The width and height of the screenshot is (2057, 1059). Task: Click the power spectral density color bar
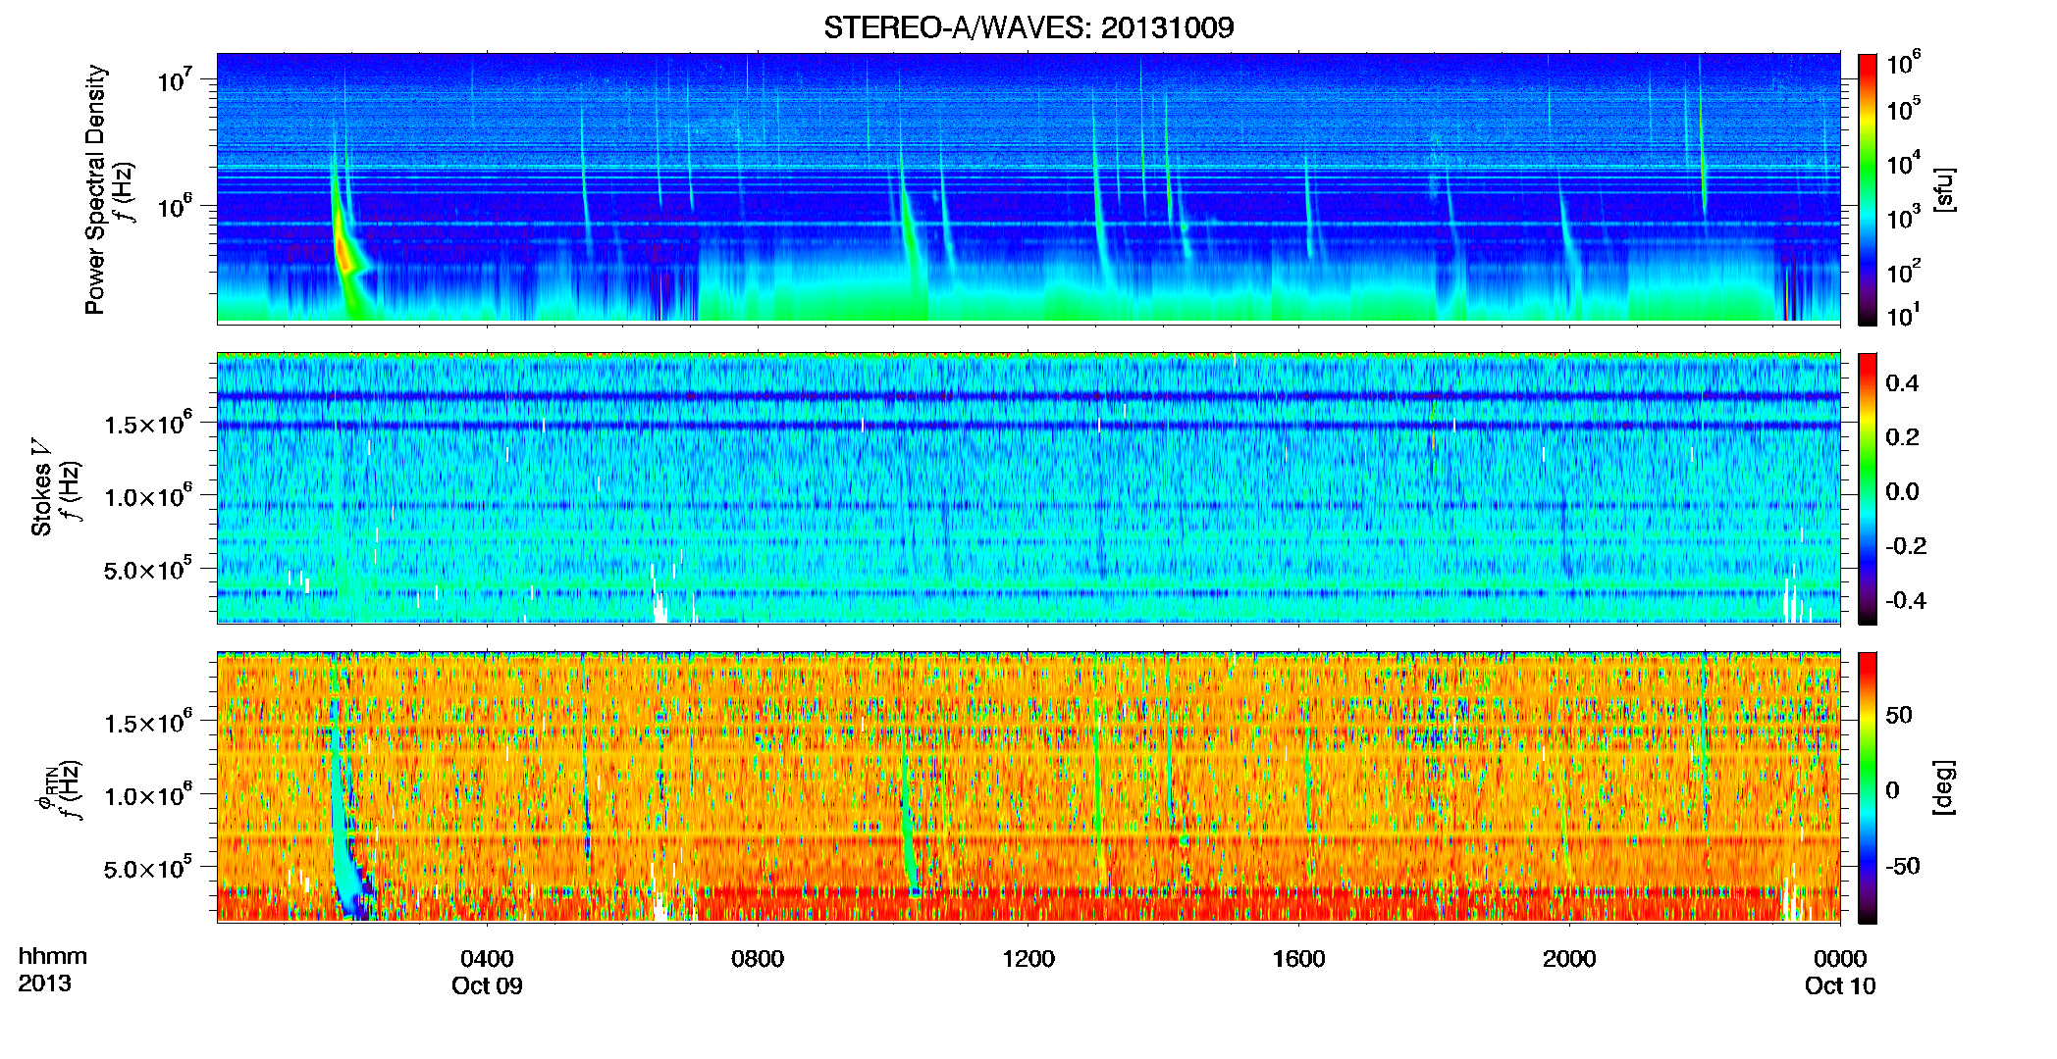click(1868, 189)
